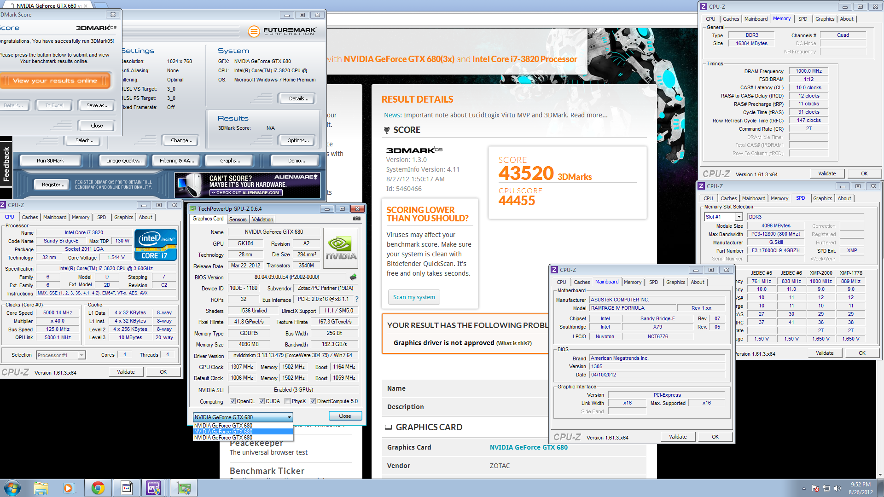The height and width of the screenshot is (497, 884).
Task: Click the Intel Core i7 logo in CPU-Z
Action: pyautogui.click(x=156, y=245)
